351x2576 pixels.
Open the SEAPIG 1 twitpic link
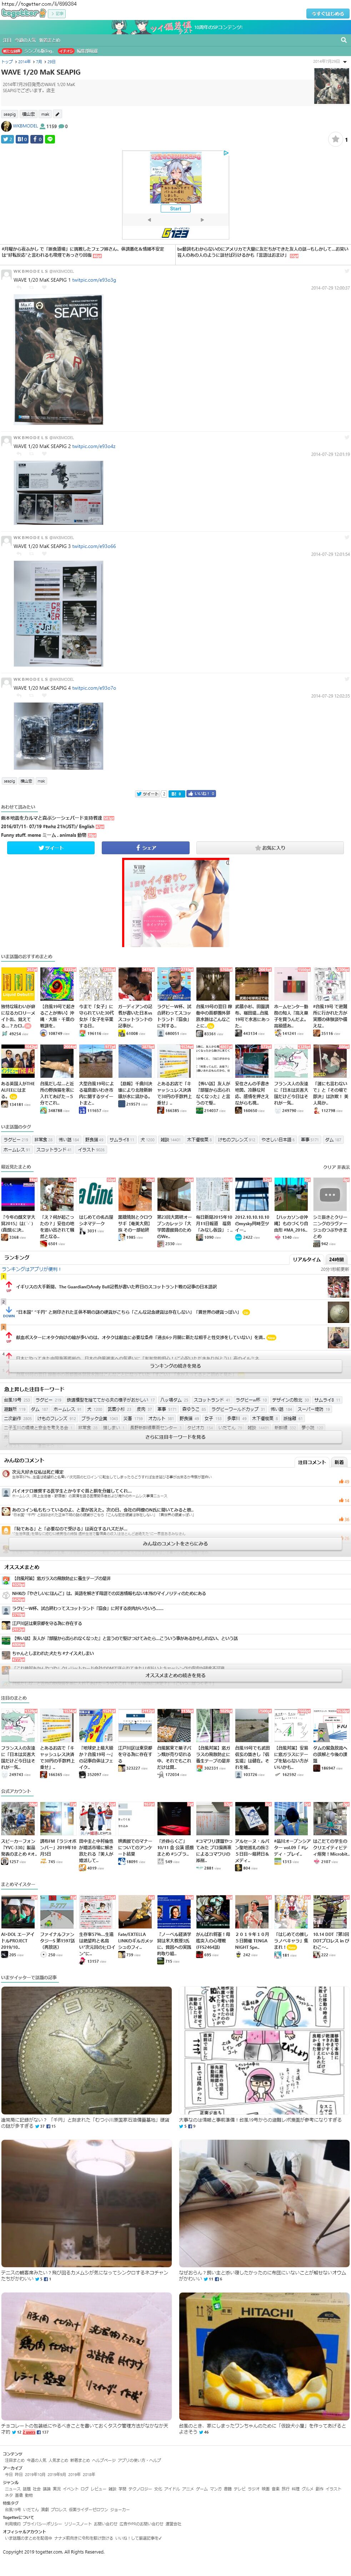pyautogui.click(x=94, y=280)
